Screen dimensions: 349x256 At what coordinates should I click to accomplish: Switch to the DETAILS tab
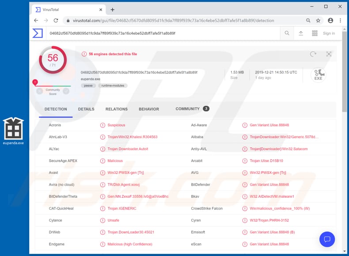click(x=86, y=109)
